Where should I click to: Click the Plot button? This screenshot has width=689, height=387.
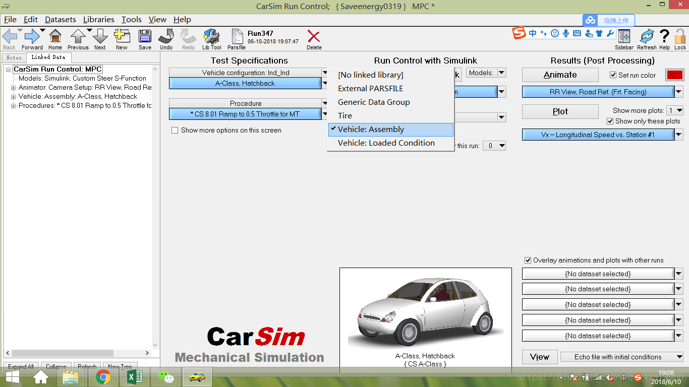tap(560, 111)
